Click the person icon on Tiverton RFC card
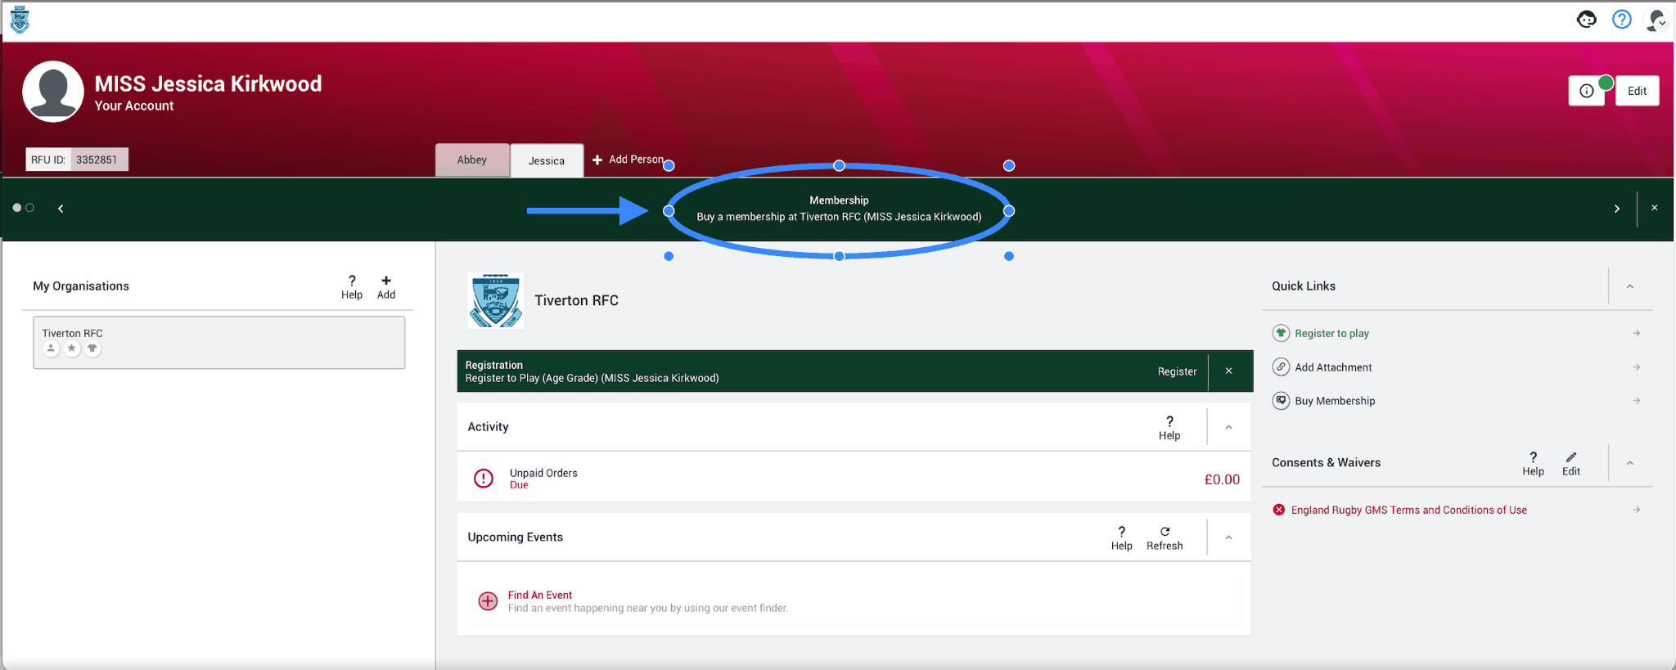Viewport: 1676px width, 670px height. point(51,348)
